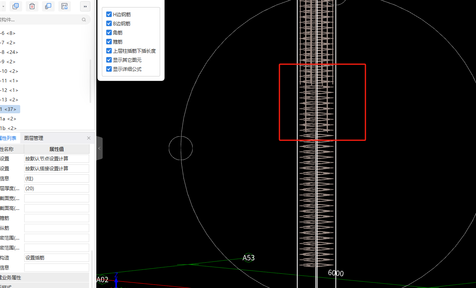The width and height of the screenshot is (476, 288).
Task: Select the component row 1a <2>
Action: click(x=8, y=119)
